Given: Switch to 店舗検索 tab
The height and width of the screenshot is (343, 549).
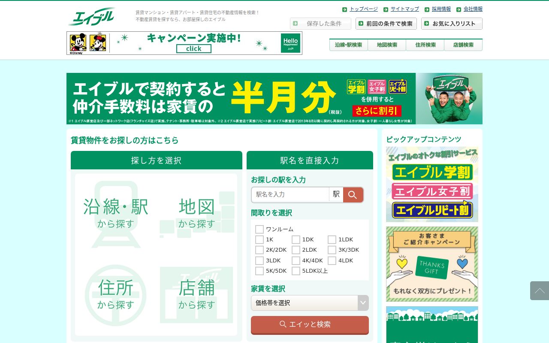Looking at the screenshot, I should [463, 45].
